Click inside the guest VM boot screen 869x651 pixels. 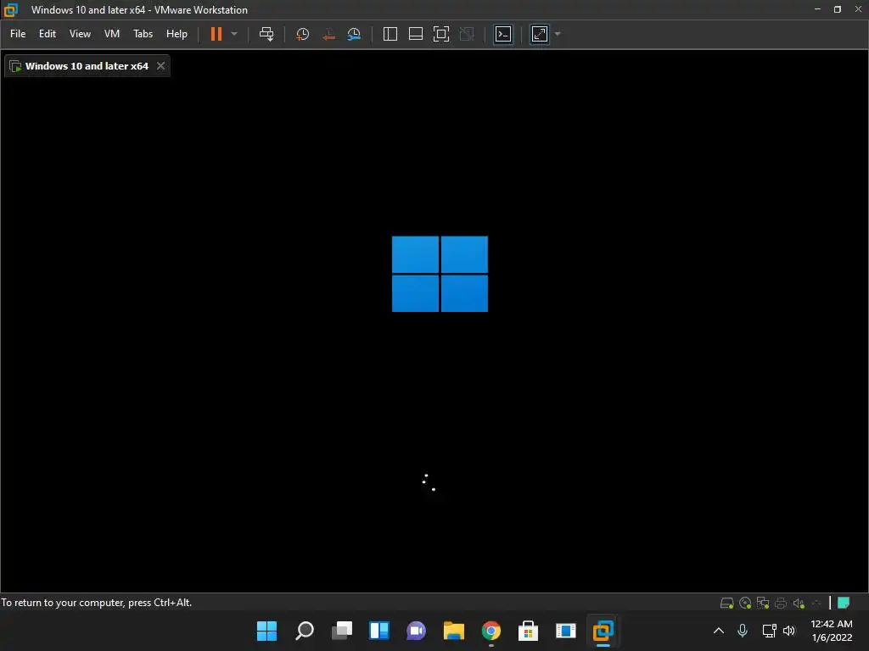tap(434, 335)
